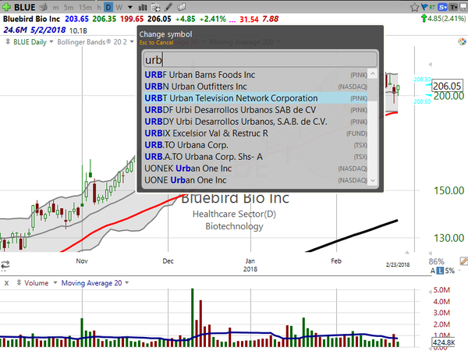Click the add indicator grid icon
The height and width of the screenshot is (351, 468).
click(155, 7)
